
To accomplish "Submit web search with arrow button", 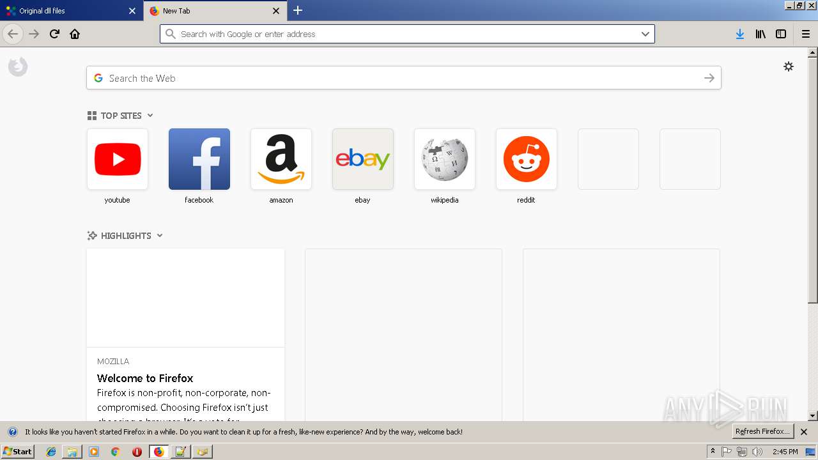I will (709, 78).
